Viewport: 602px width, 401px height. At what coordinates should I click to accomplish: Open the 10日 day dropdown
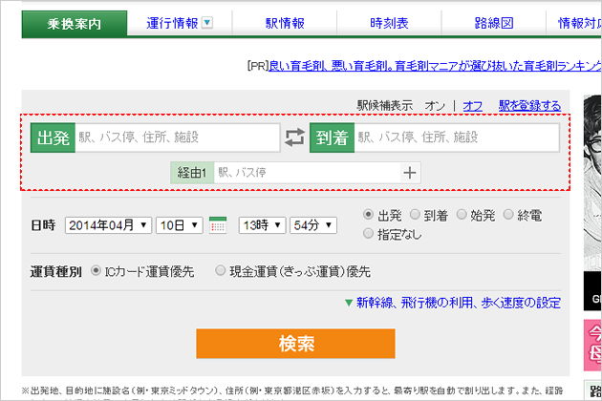click(x=180, y=225)
